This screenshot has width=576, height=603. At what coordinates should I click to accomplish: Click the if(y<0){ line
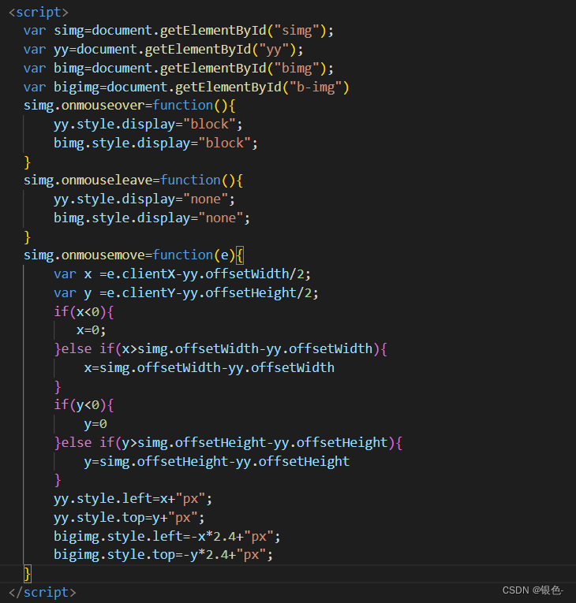pyautogui.click(x=84, y=405)
